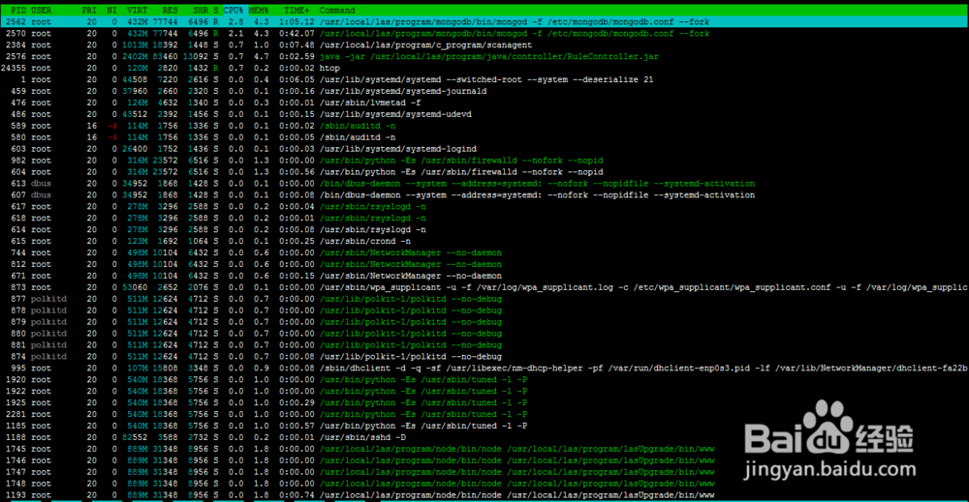This screenshot has height=502, width=969.
Task: Sort by the Command column header
Action: [x=337, y=11]
